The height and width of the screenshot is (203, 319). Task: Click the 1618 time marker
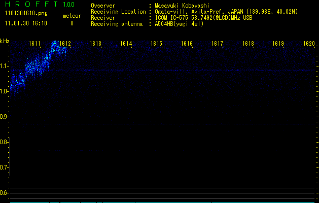coord(248,44)
